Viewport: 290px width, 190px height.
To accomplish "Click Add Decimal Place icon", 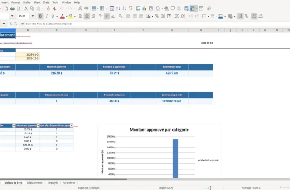I will coord(177,16).
